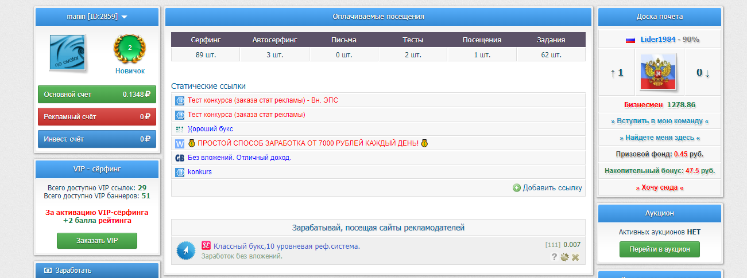
Task: Click '» Найдете меня здесь «' link
Action: [x=659, y=138]
